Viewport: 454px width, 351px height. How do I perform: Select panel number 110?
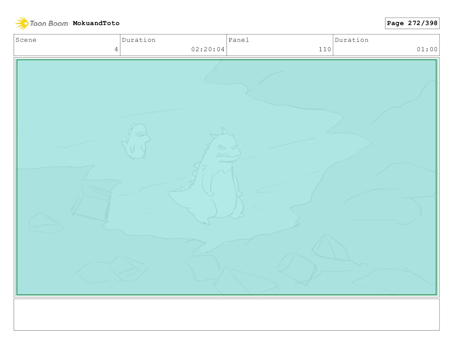point(325,49)
